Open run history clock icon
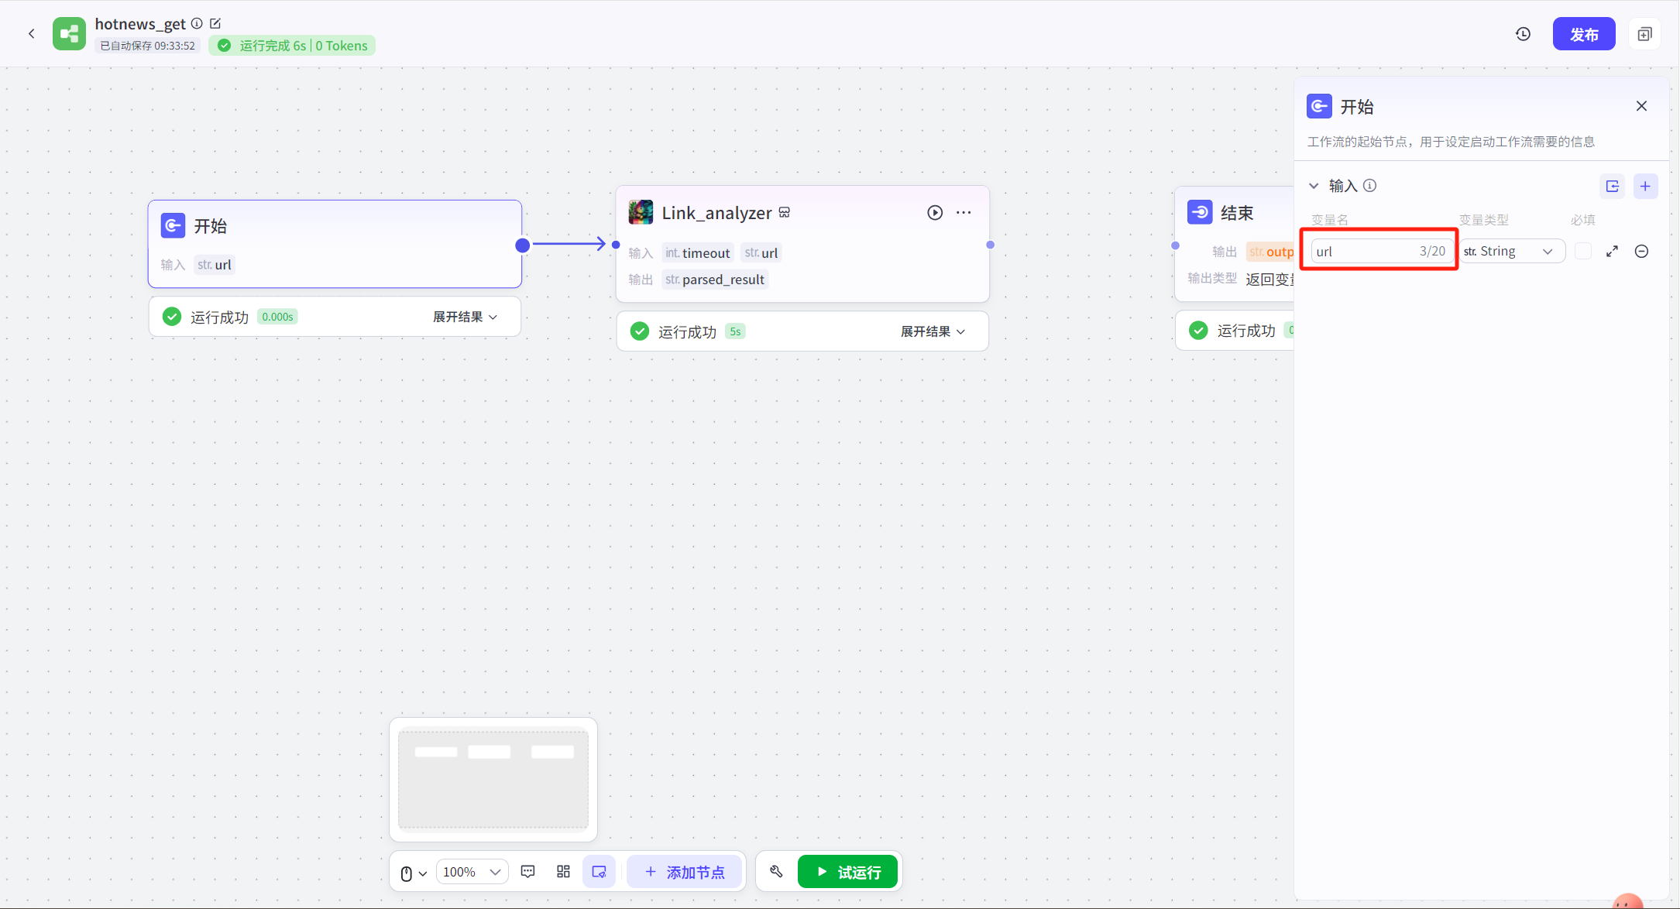 pyautogui.click(x=1523, y=34)
